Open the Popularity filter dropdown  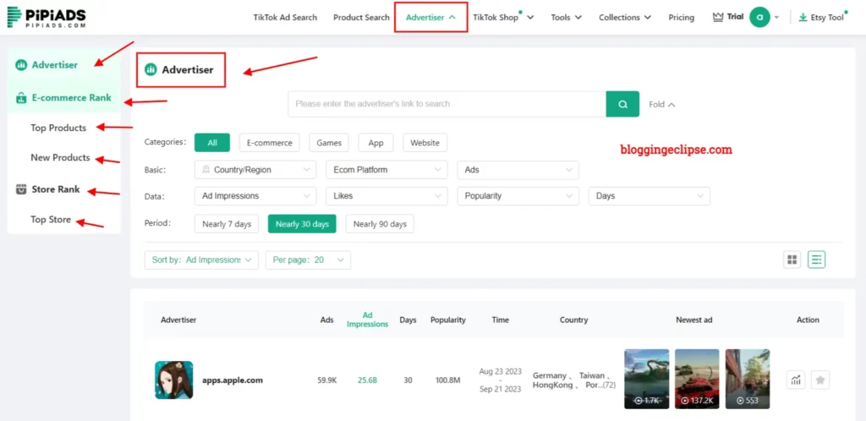click(518, 196)
